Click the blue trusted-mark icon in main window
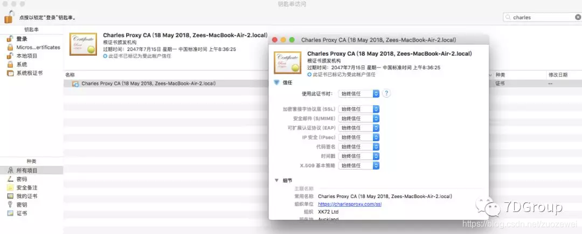Image resolution: width=582 pixels, height=234 pixels. pos(105,56)
